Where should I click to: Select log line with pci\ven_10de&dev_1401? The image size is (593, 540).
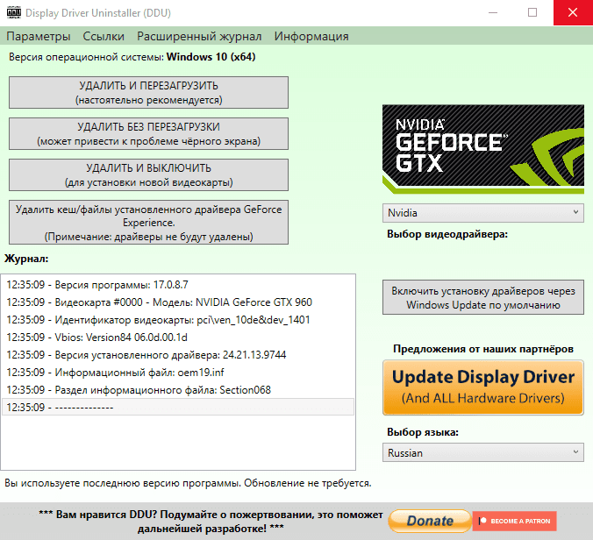pos(178,320)
